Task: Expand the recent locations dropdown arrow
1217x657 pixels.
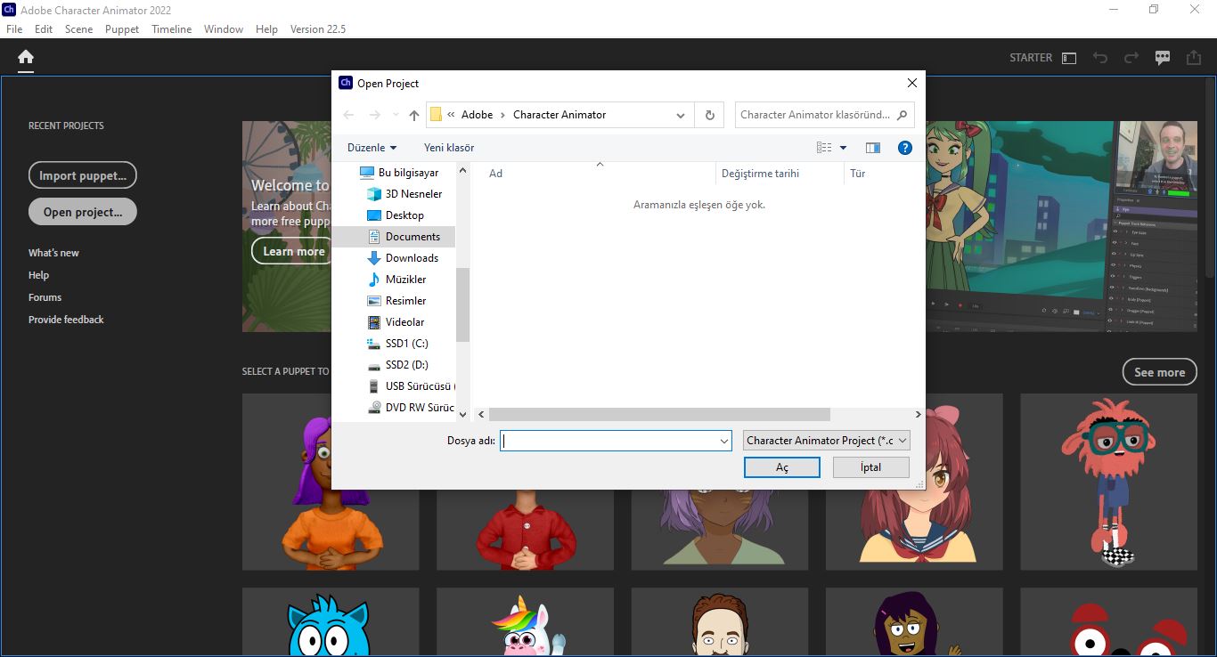Action: point(394,115)
